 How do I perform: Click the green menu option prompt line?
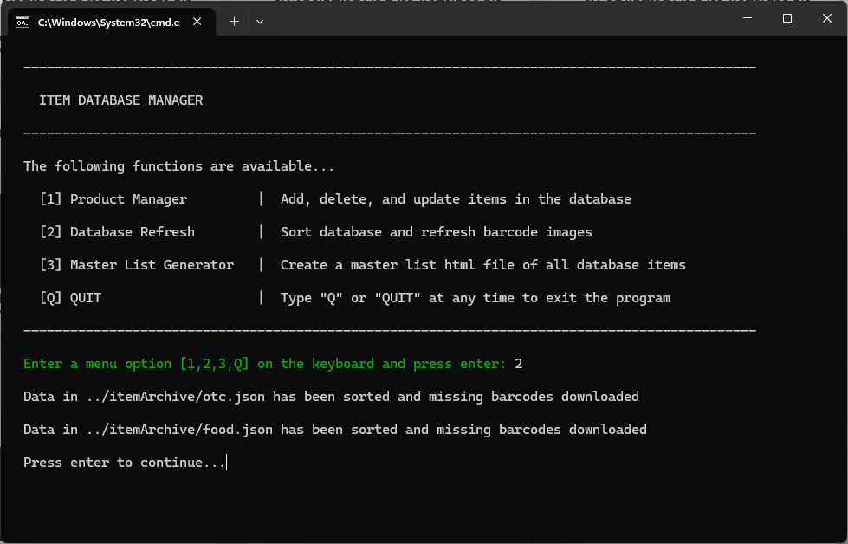click(x=264, y=364)
